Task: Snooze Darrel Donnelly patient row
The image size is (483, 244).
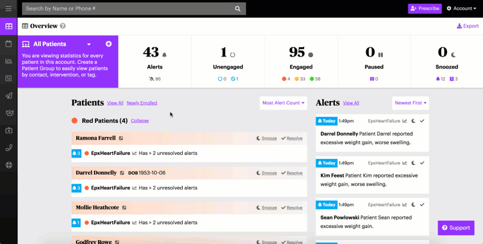Action: (266, 173)
